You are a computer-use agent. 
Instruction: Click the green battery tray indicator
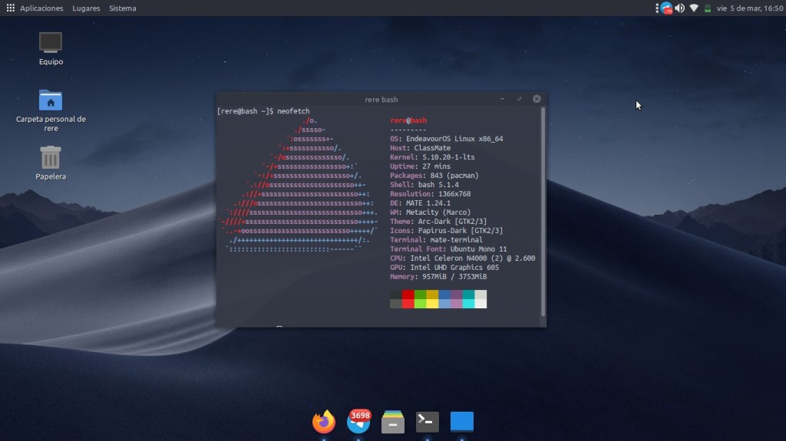pos(707,8)
